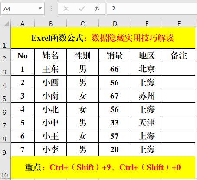Click the region cell '苏州'

pos(147,96)
